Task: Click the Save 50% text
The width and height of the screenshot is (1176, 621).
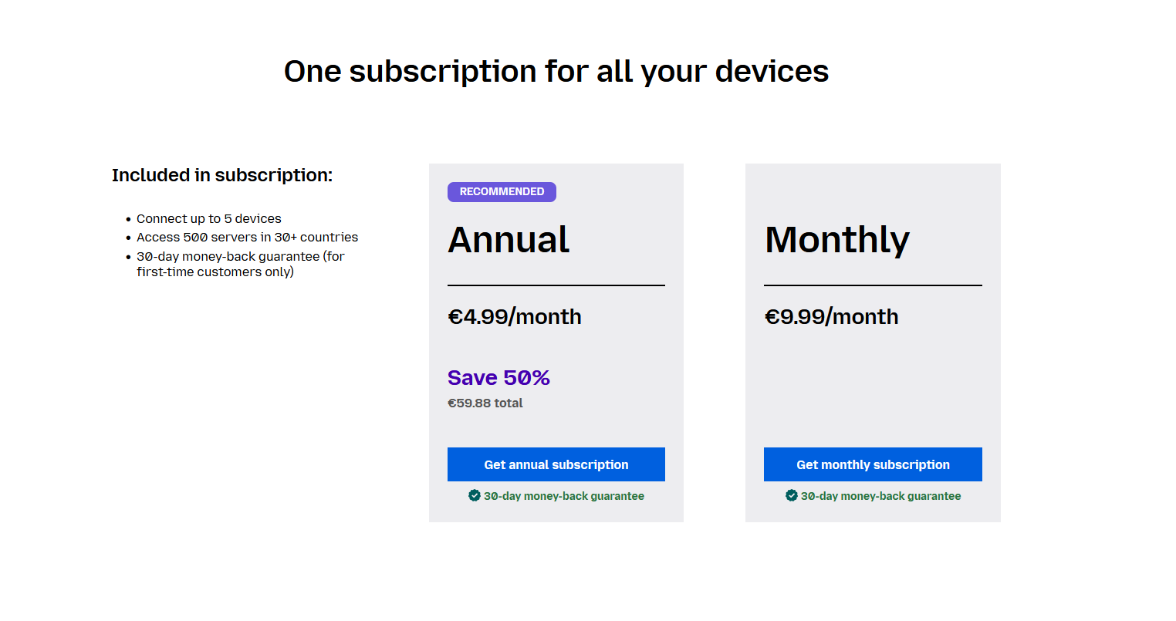Action: (498, 378)
